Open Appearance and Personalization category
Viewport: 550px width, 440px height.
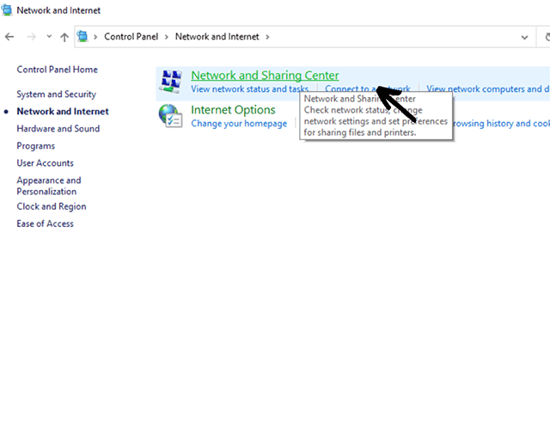click(49, 186)
